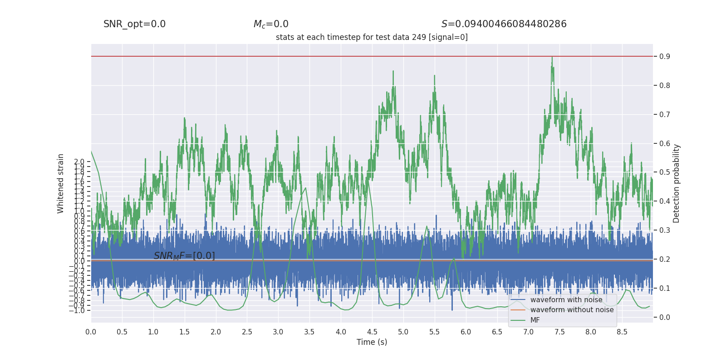This screenshot has width=726, height=363.
Task: Click the red threshold line at 0.9
Action: (372, 56)
